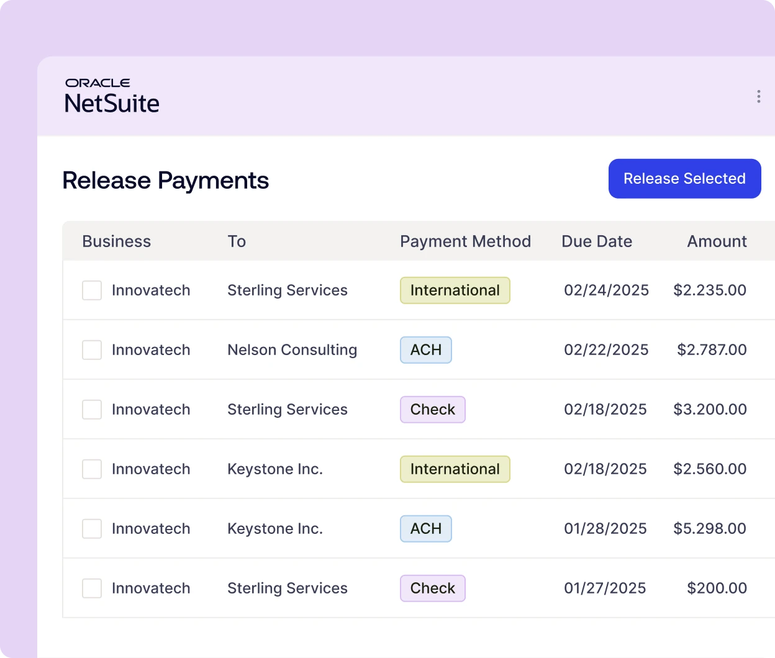
Task: Tick the checkbox for the $200.00 payment
Action: pyautogui.click(x=92, y=588)
